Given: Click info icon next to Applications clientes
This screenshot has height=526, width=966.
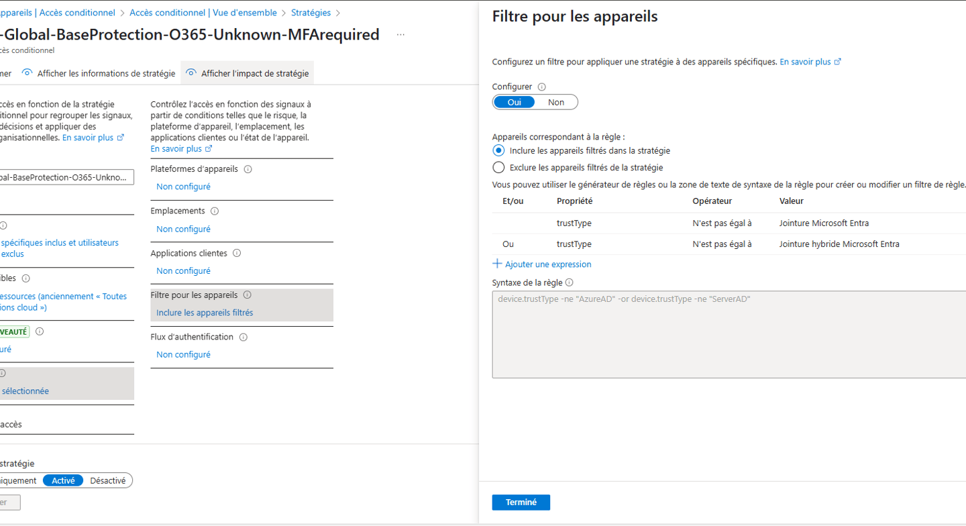Looking at the screenshot, I should pyautogui.click(x=237, y=253).
